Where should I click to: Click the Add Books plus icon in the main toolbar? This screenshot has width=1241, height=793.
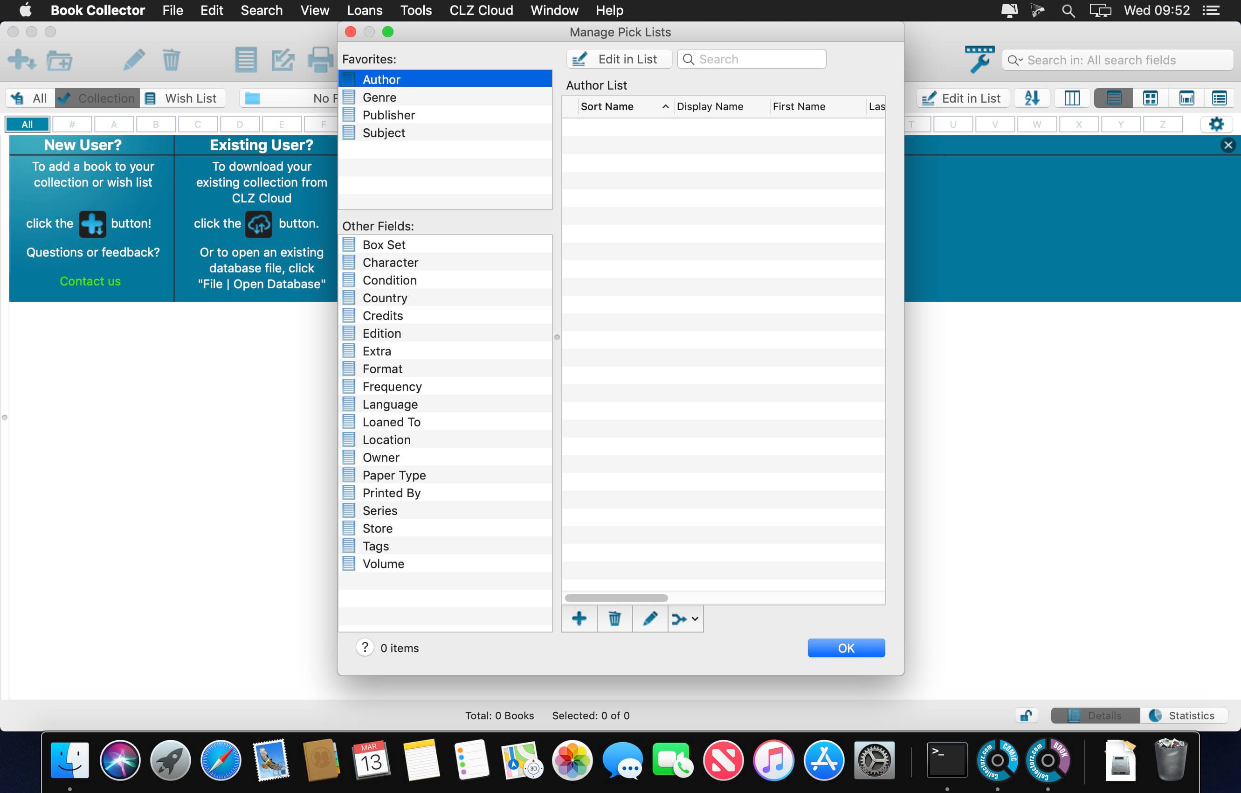pos(21,60)
